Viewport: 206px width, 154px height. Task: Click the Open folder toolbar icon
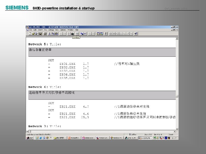pos(33,34)
